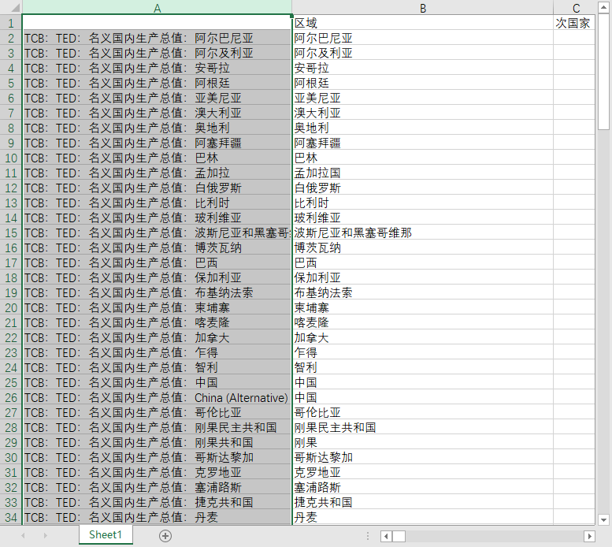Select column B cell 柬埔寨
This screenshot has width=612, height=547.
(x=423, y=307)
